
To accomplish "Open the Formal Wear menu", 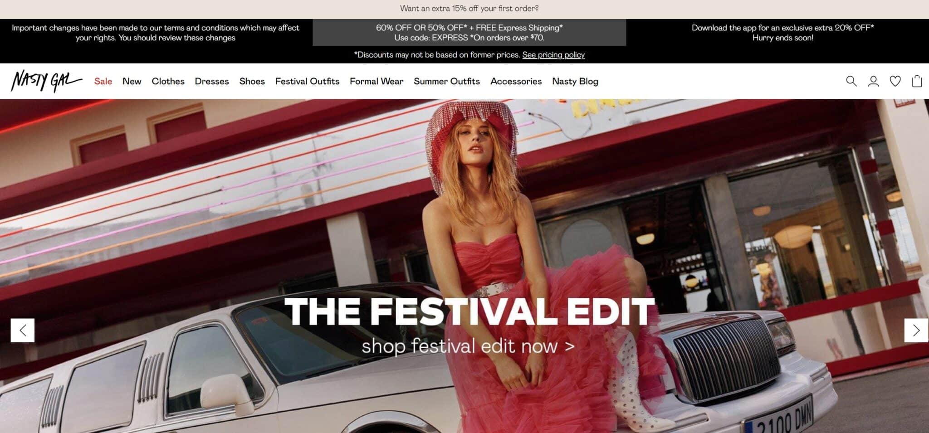I will [x=376, y=81].
